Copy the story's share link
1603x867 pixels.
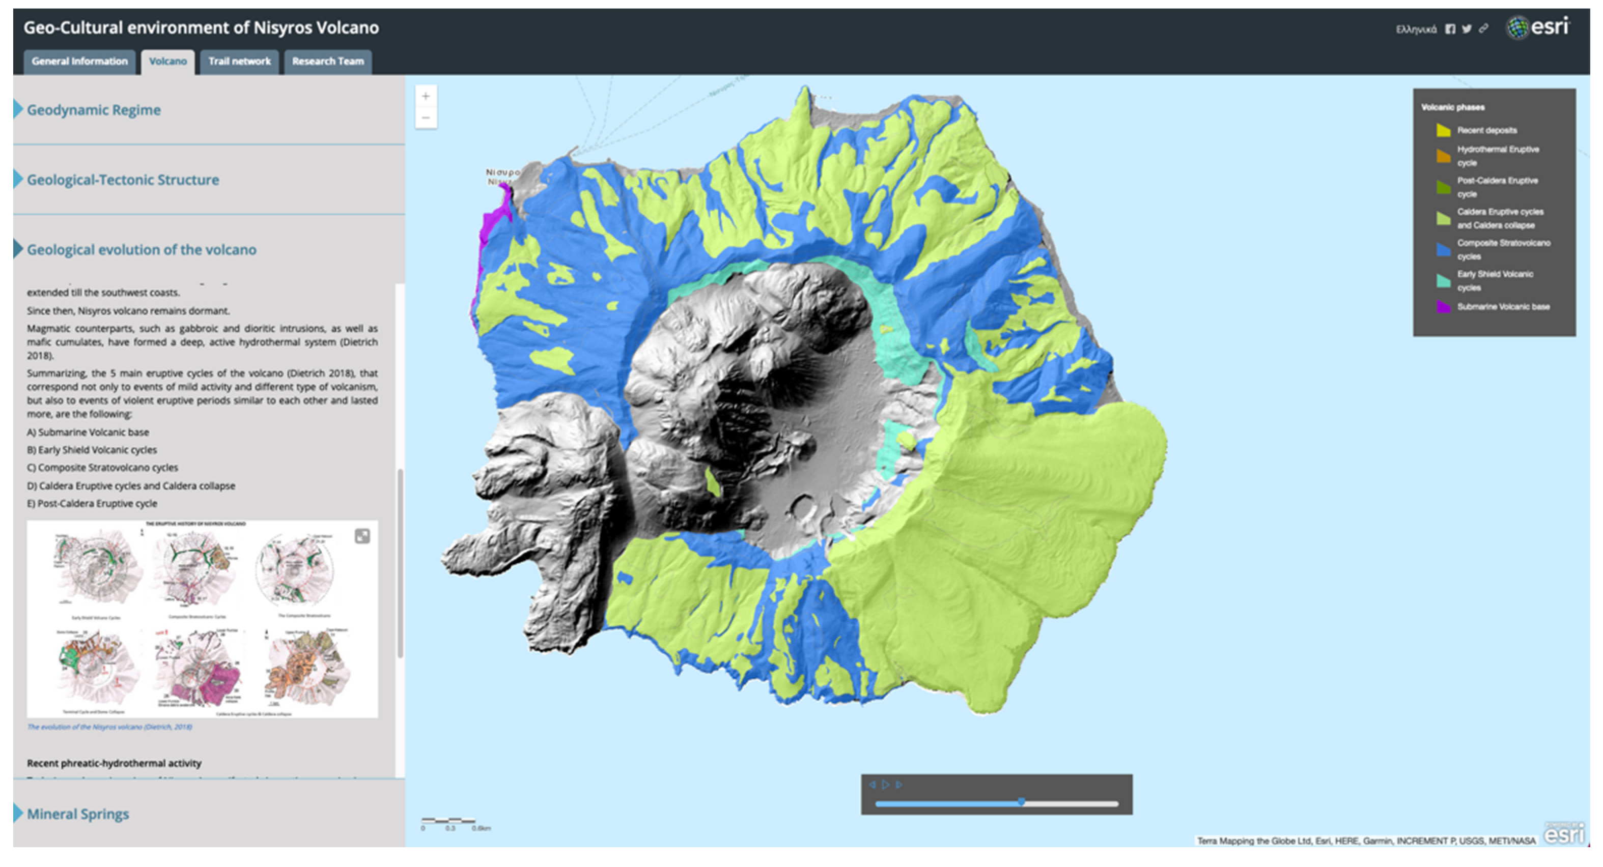pyautogui.click(x=1483, y=28)
